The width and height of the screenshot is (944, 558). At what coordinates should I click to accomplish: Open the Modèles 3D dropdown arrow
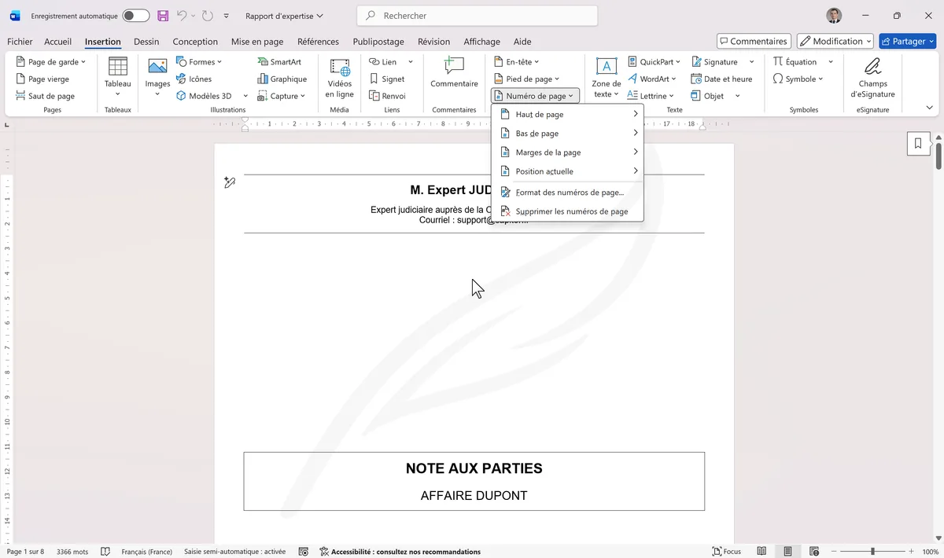[245, 95]
